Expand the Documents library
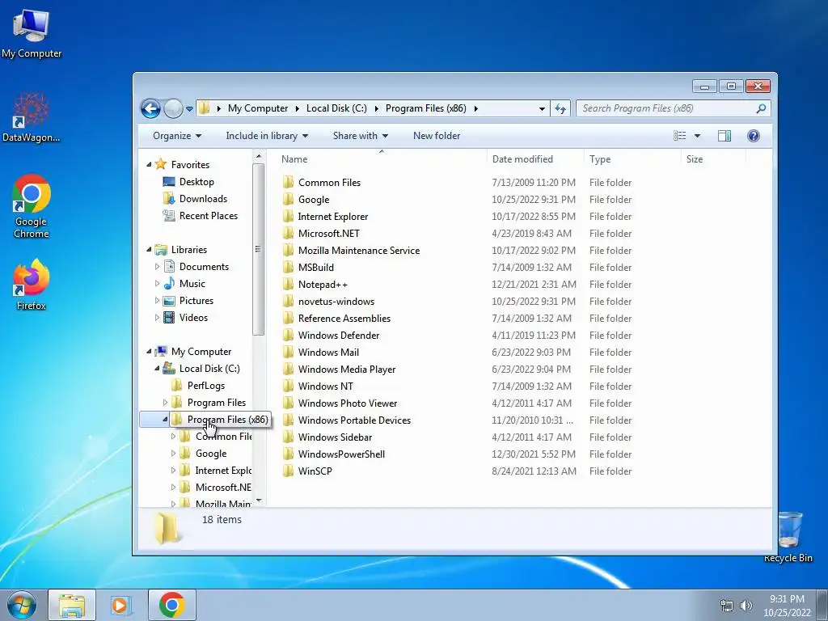Screen dimensions: 828x621 tap(157, 267)
